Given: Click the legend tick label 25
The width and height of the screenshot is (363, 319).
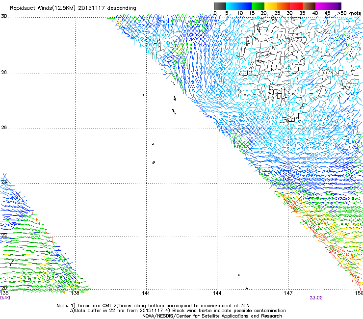Looking at the screenshot, I should tap(277, 13).
